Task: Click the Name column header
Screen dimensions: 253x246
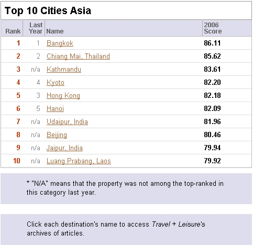Action: click(x=55, y=31)
